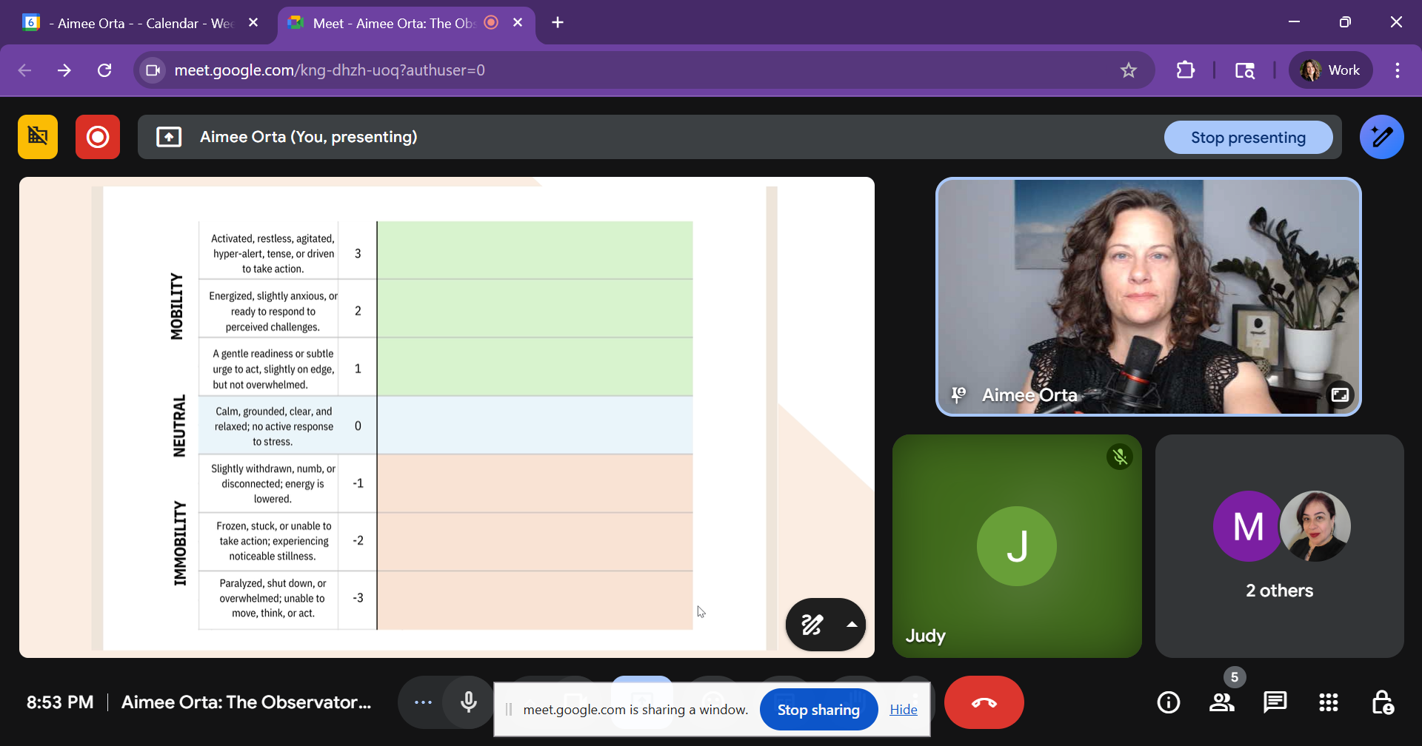The width and height of the screenshot is (1422, 746).
Task: Close the Calendar browser tab
Action: pos(253,23)
